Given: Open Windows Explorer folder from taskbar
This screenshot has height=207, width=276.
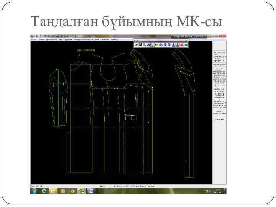Looking at the screenshot, I should point(53,191).
